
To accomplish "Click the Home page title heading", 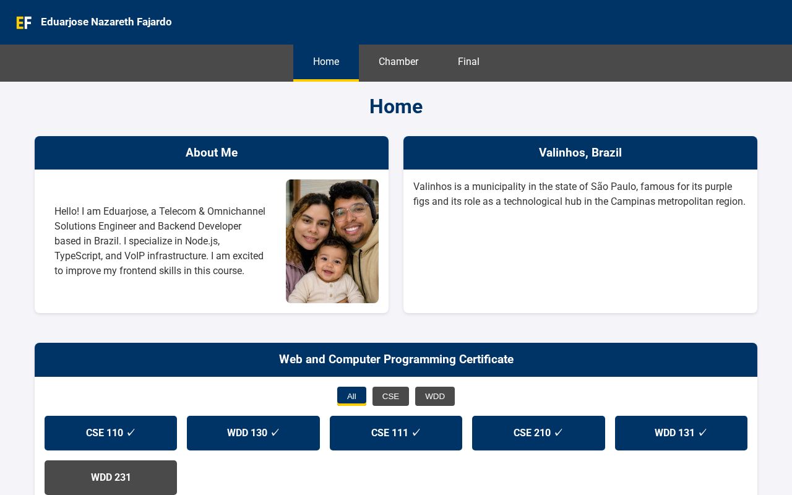I will click(396, 106).
